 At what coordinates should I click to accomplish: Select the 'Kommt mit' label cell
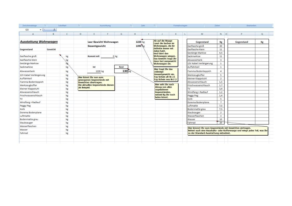94,56
